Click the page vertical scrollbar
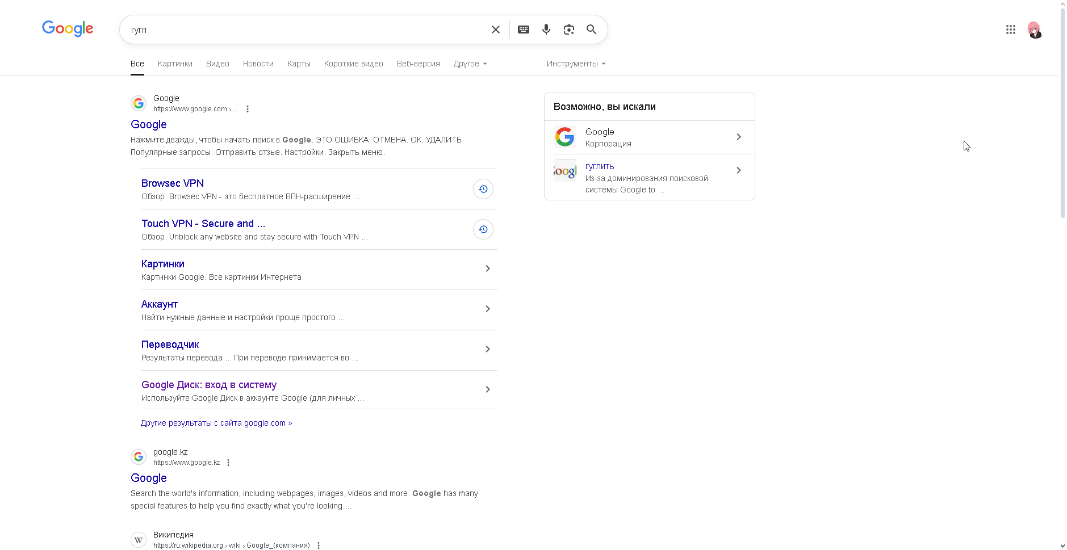The height and width of the screenshot is (550, 1067). [x=1062, y=114]
